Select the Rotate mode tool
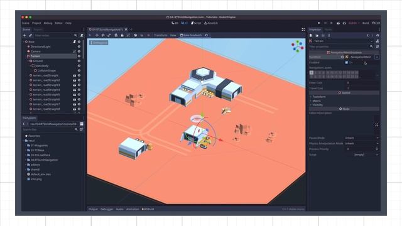This screenshot has height=226, width=402. tap(103, 35)
